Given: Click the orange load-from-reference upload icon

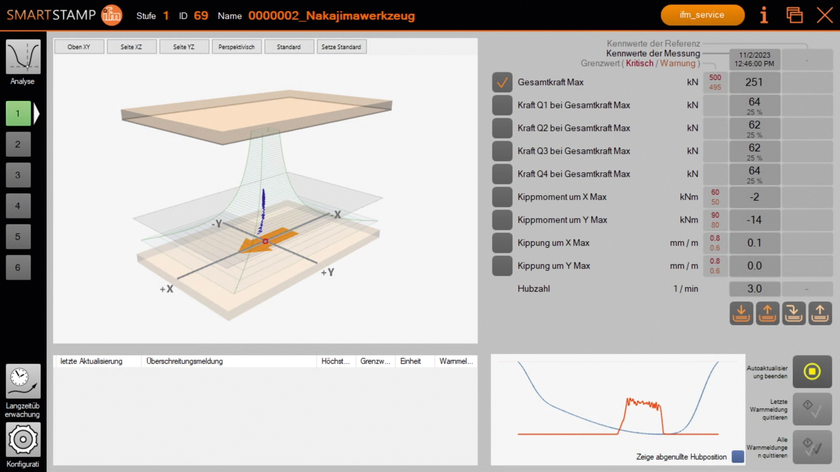Looking at the screenshot, I should [768, 313].
